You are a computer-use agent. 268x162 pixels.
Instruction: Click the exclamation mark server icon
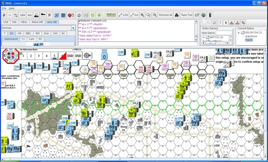pyautogui.click(x=220, y=23)
